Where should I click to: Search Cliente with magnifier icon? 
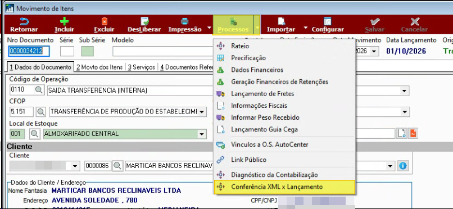117,166
